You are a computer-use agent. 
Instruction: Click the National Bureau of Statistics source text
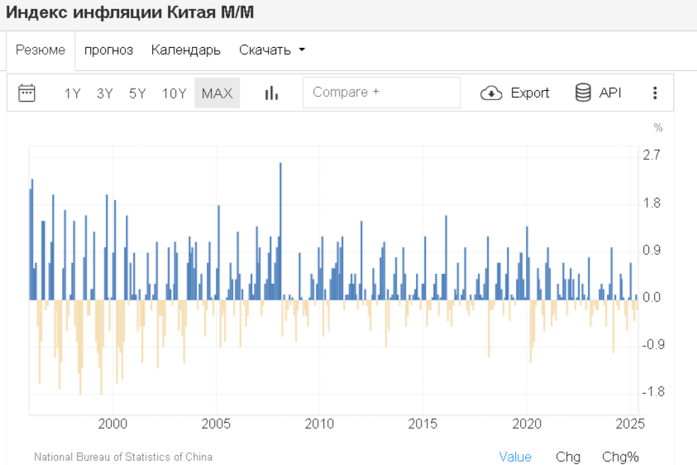click(x=123, y=457)
